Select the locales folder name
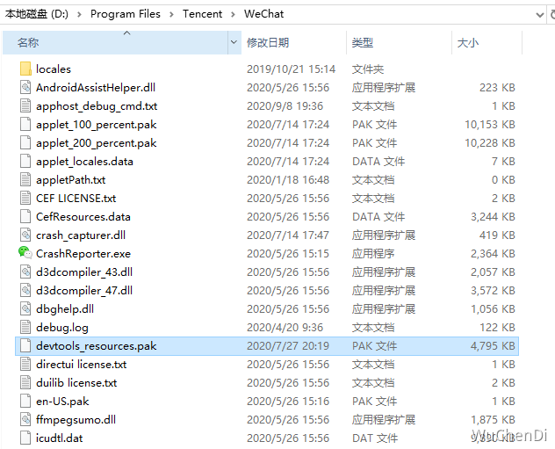The image size is (555, 449). [54, 69]
